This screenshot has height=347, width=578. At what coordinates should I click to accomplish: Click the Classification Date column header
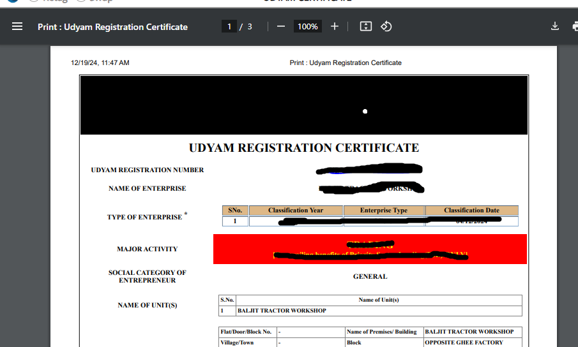pyautogui.click(x=471, y=210)
